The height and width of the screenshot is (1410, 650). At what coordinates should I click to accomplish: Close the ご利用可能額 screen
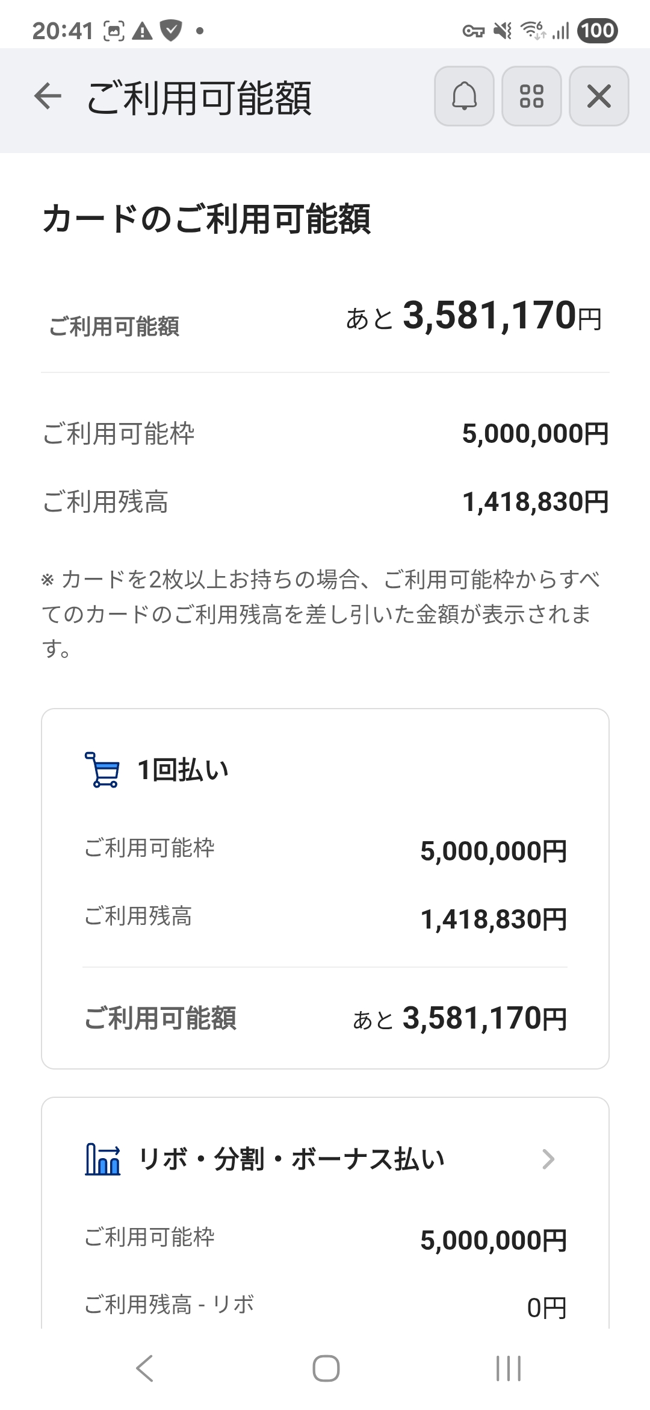pyautogui.click(x=599, y=96)
